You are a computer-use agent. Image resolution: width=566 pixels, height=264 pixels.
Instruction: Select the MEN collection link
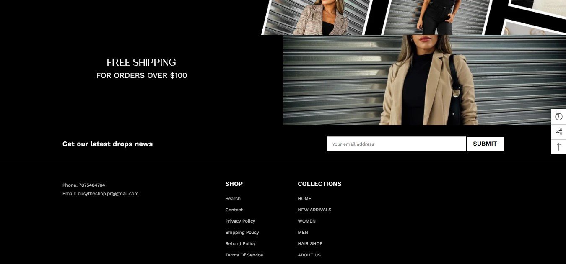coord(303,233)
